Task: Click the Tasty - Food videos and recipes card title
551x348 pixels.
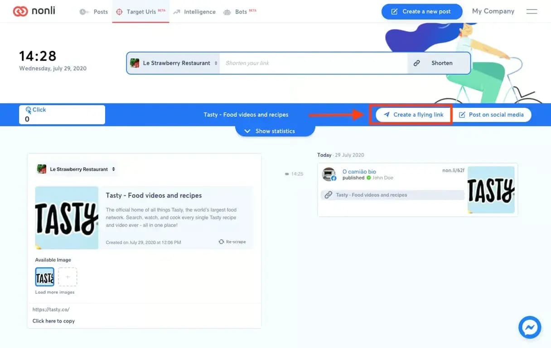Action: 154,195
